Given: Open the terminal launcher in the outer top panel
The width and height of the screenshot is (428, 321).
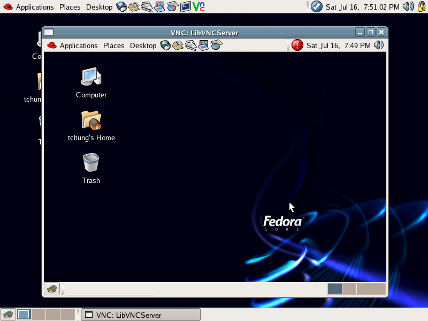Looking at the screenshot, I should click(185, 6).
